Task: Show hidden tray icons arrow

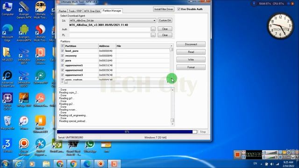Action: pyautogui.click(x=261, y=164)
